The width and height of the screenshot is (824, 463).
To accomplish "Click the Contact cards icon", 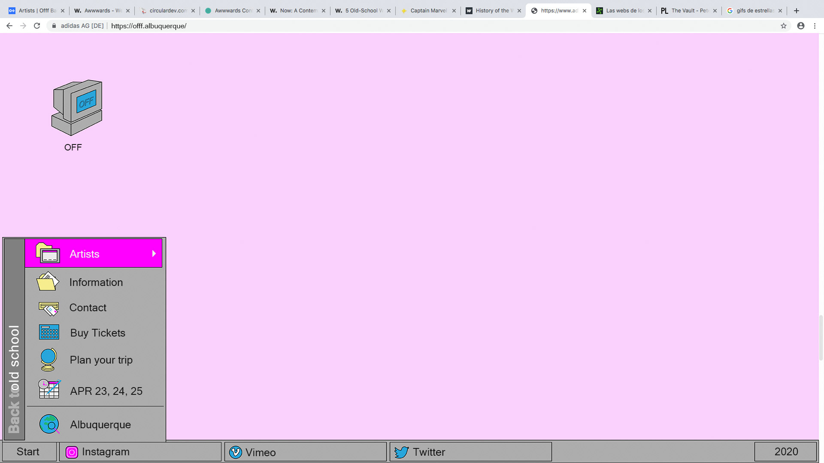I will tap(48, 308).
